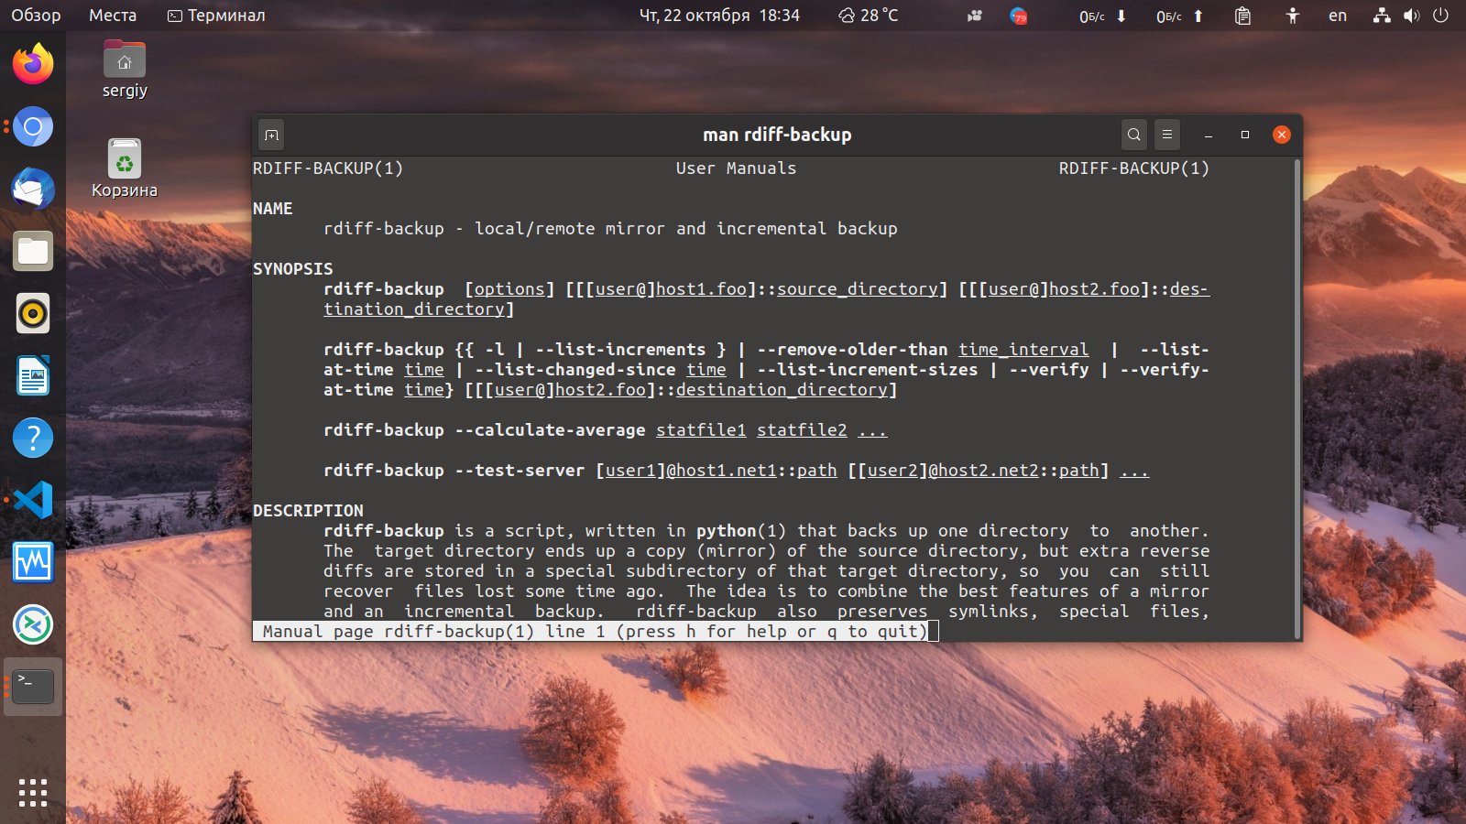The height and width of the screenshot is (824, 1466).
Task: Open the terminal hamburger menu
Action: click(1167, 135)
